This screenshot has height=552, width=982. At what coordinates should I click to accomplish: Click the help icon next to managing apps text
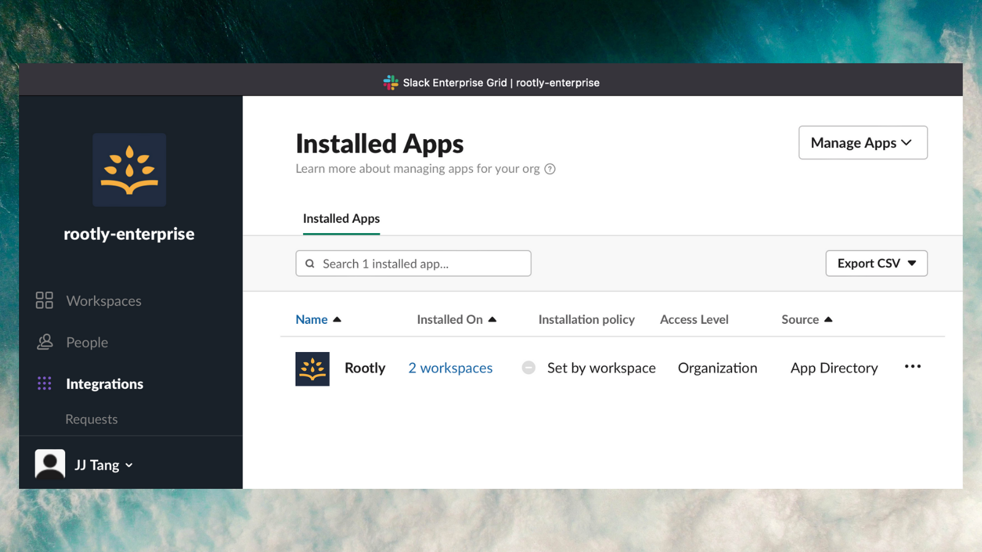551,169
